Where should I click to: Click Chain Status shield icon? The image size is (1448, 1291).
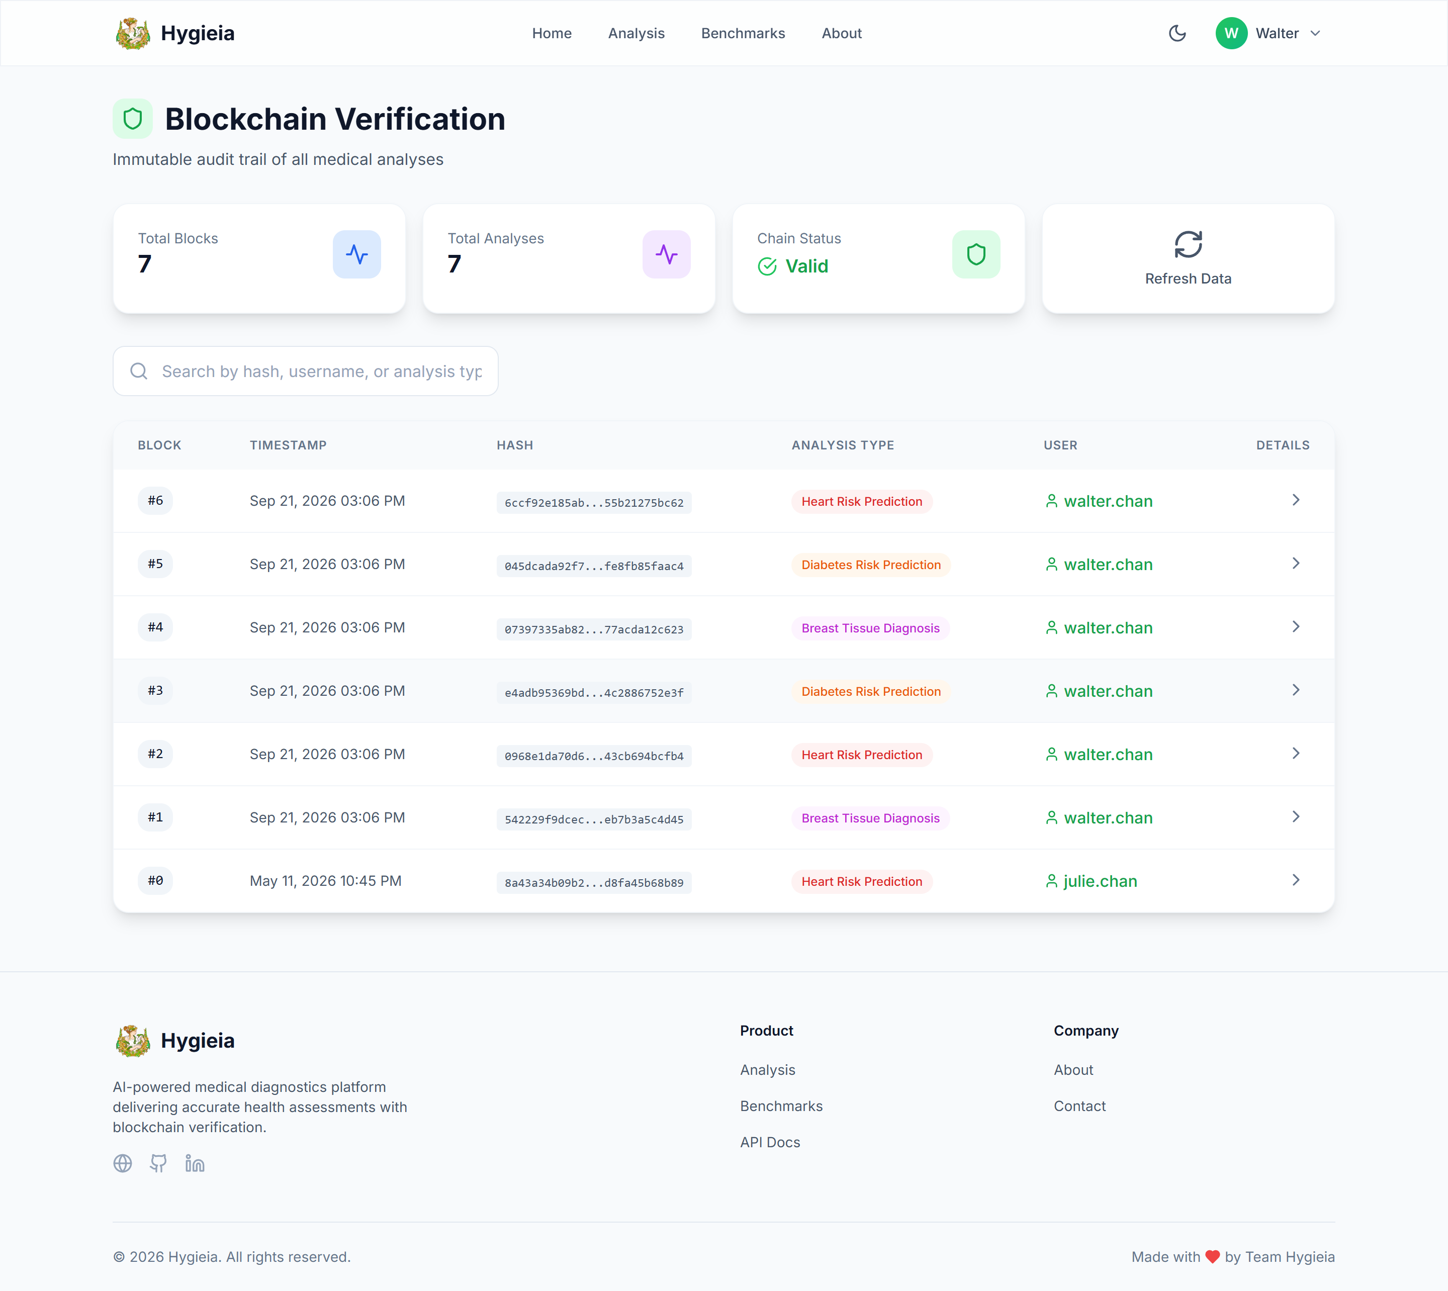(976, 254)
